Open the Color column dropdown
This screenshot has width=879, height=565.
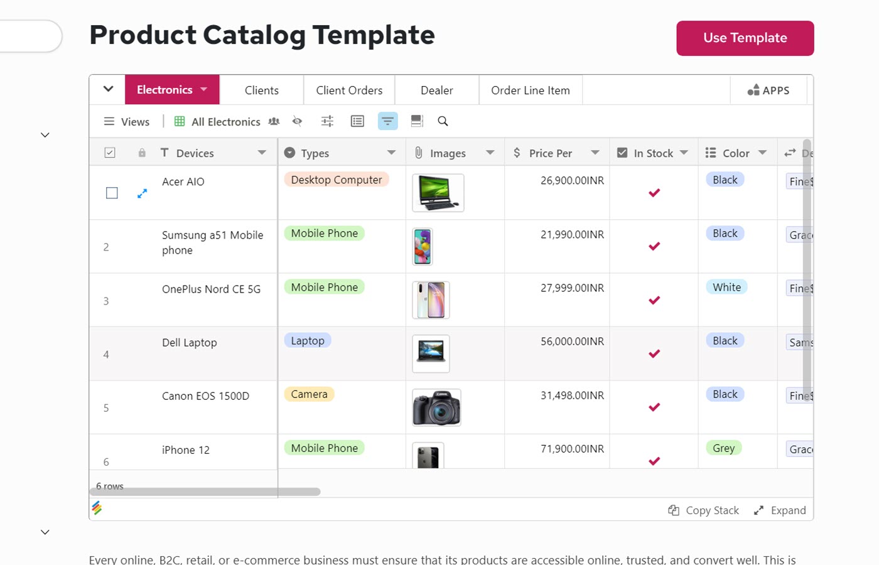[762, 153]
